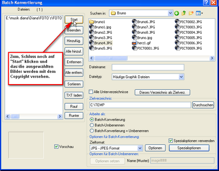
Task: Select file Bruno2.JPG
Action: [x=101, y=32]
